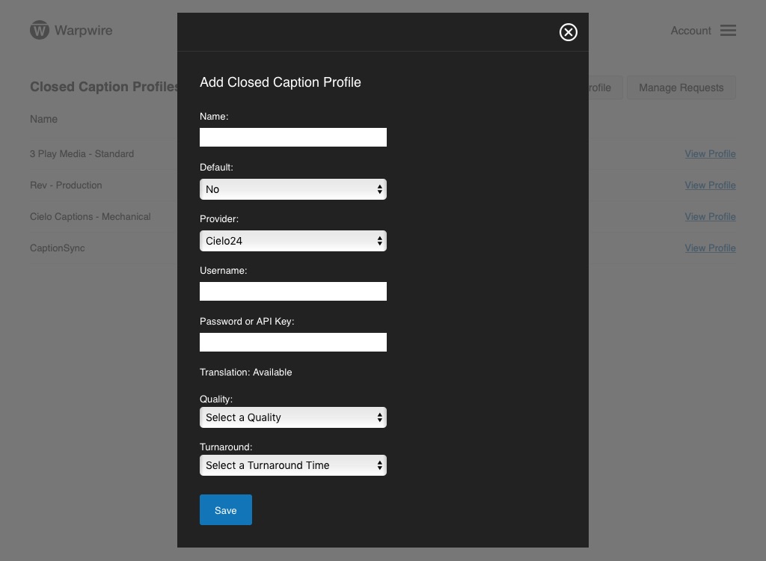This screenshot has height=561, width=766.
Task: Click the Manage Requests button
Action: [x=681, y=88]
